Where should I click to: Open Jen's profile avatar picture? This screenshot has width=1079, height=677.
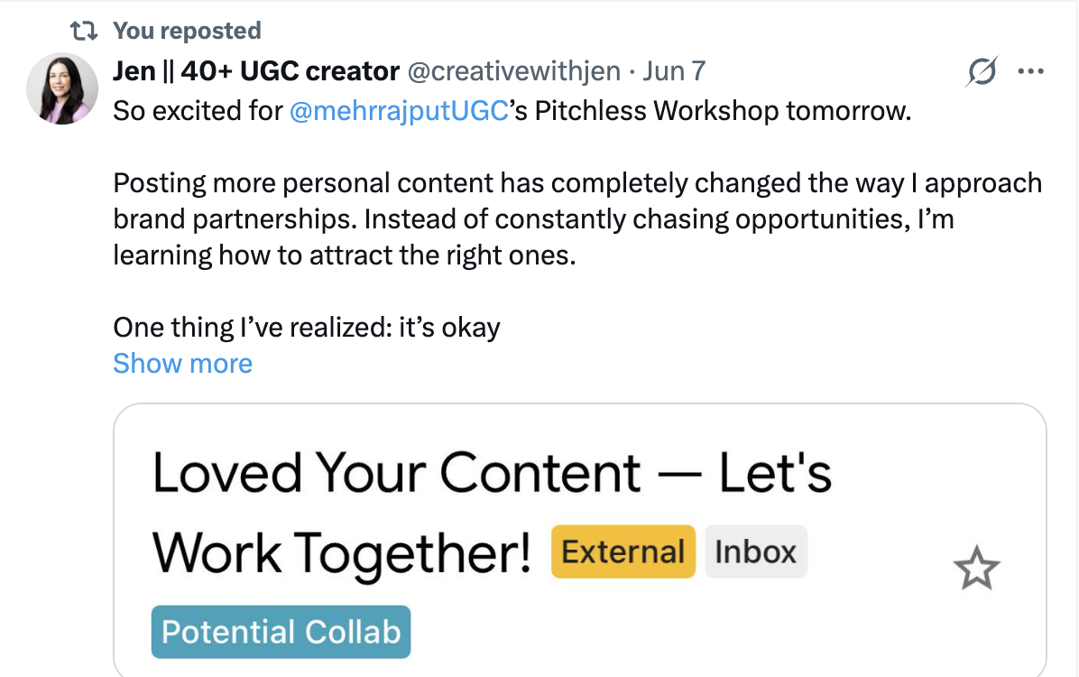62,88
